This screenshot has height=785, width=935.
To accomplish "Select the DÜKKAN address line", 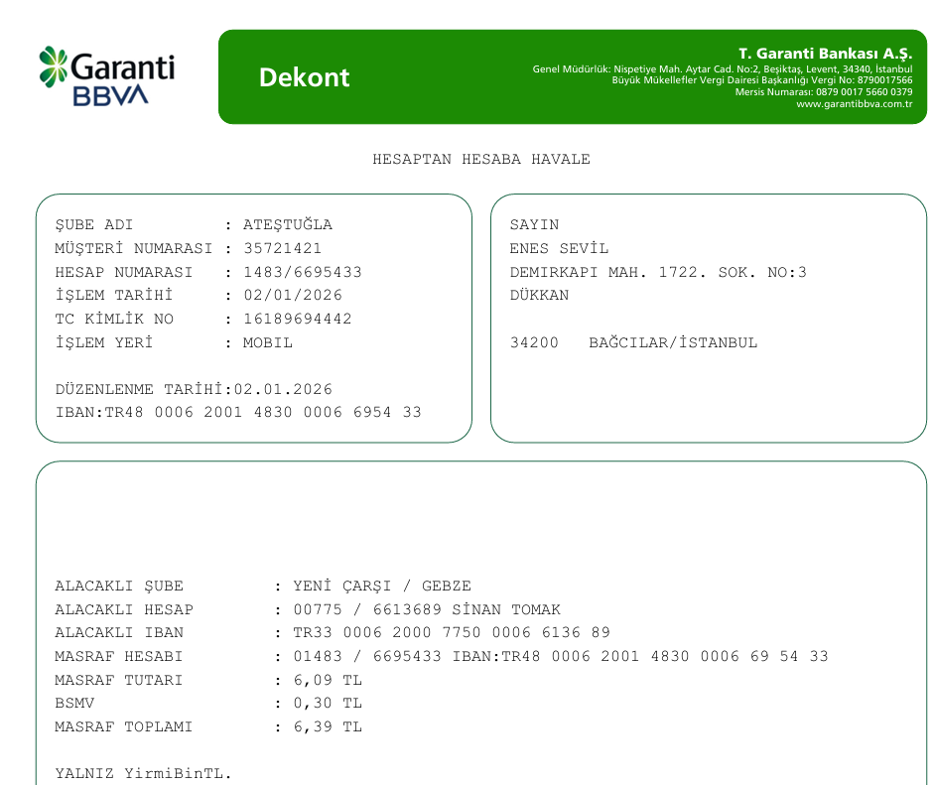I will pyautogui.click(x=539, y=295).
